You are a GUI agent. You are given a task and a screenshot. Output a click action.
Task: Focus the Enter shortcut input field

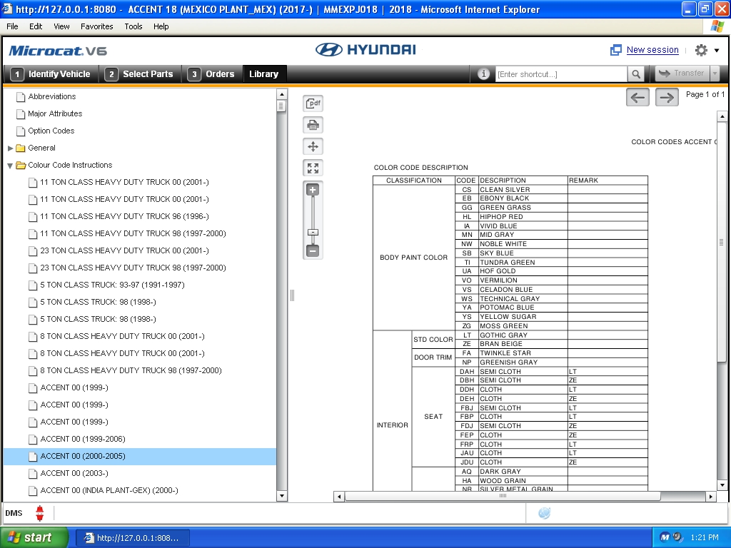pyautogui.click(x=561, y=74)
